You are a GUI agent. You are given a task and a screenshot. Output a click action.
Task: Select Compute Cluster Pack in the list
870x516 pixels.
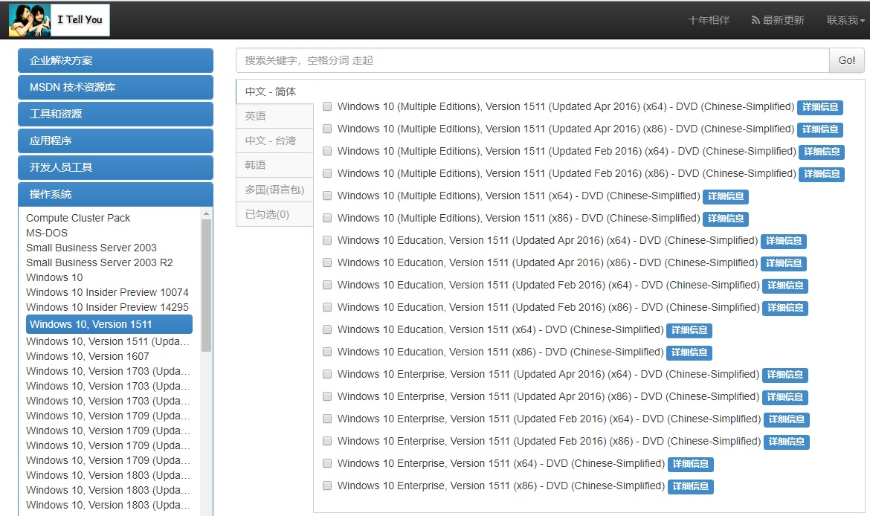(x=77, y=218)
